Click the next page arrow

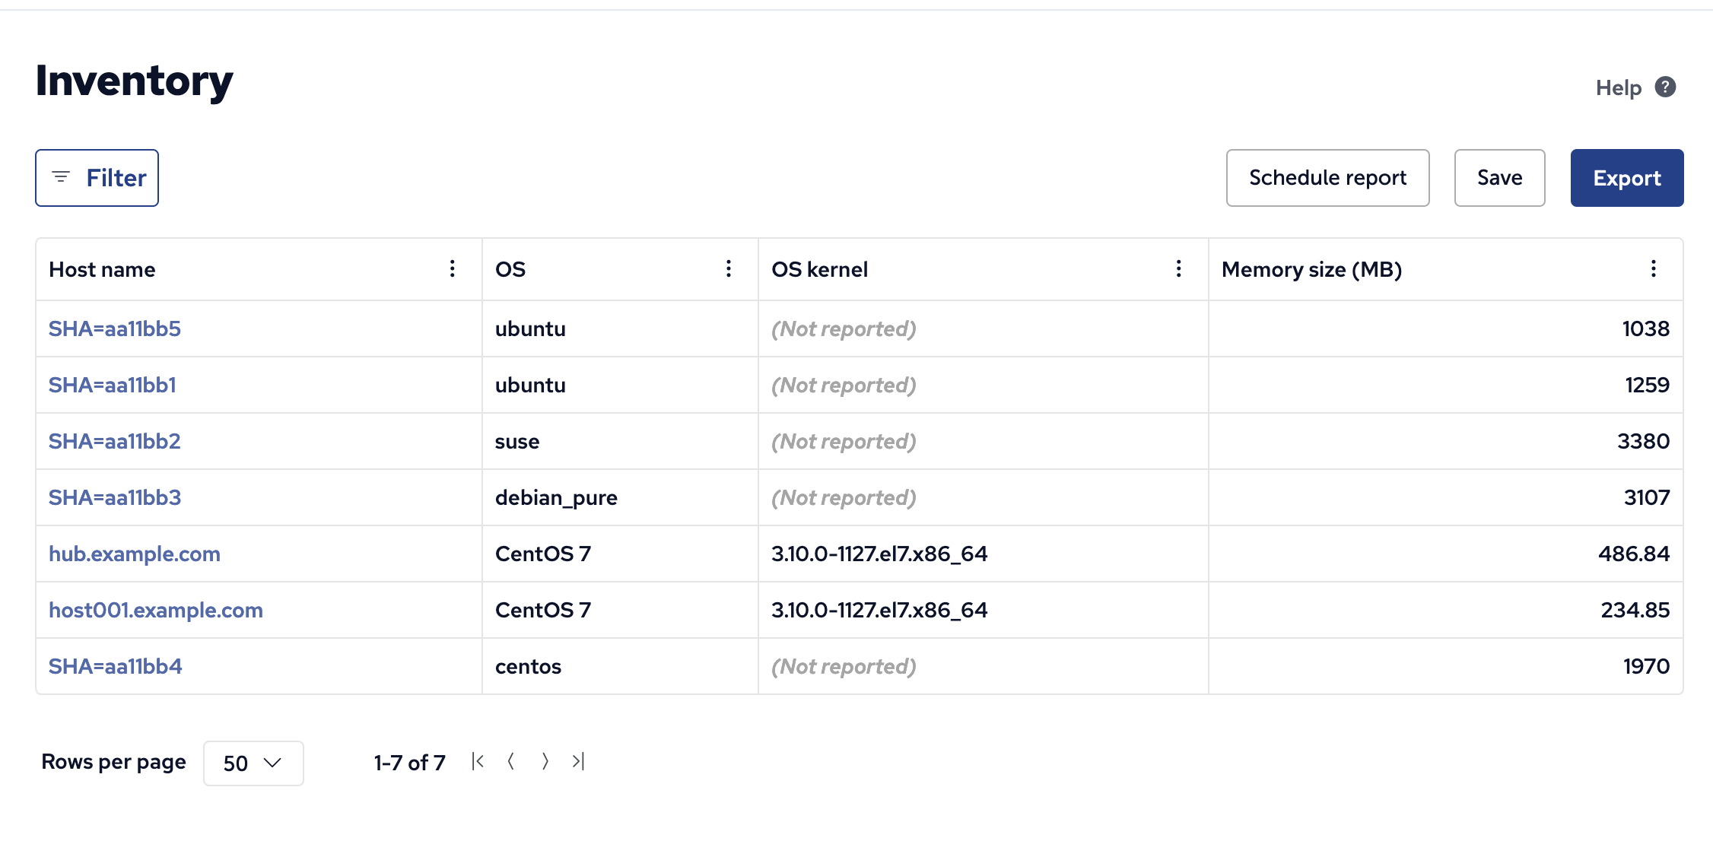545,761
